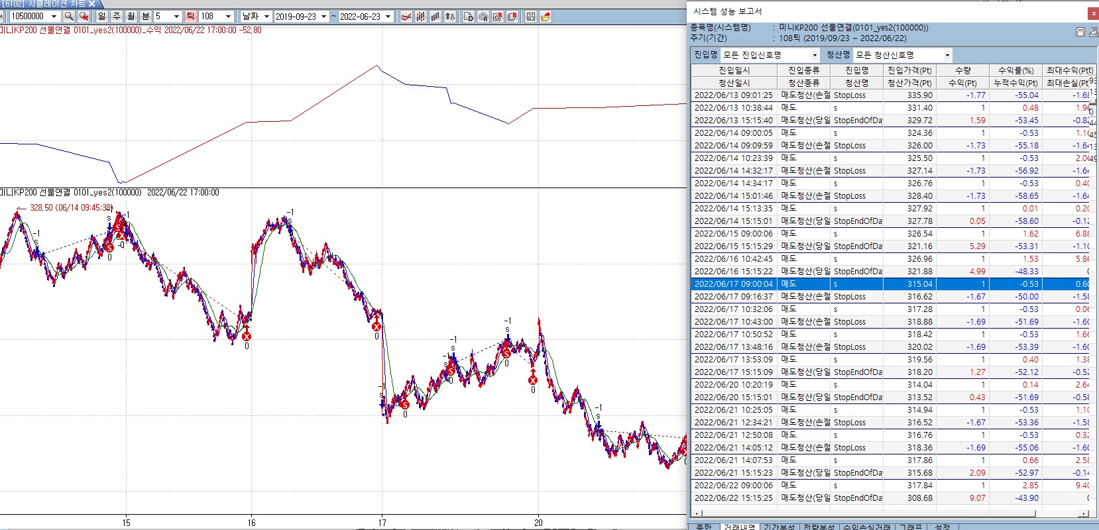Click the magnifier icon with red mark
Image resolution: width=1099 pixels, height=530 pixels.
(84, 17)
